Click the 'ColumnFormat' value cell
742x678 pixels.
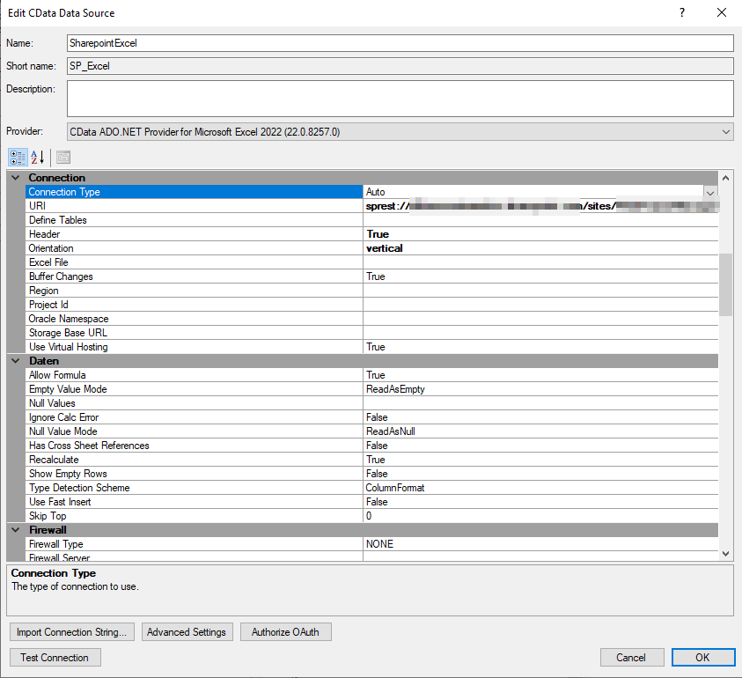point(541,488)
